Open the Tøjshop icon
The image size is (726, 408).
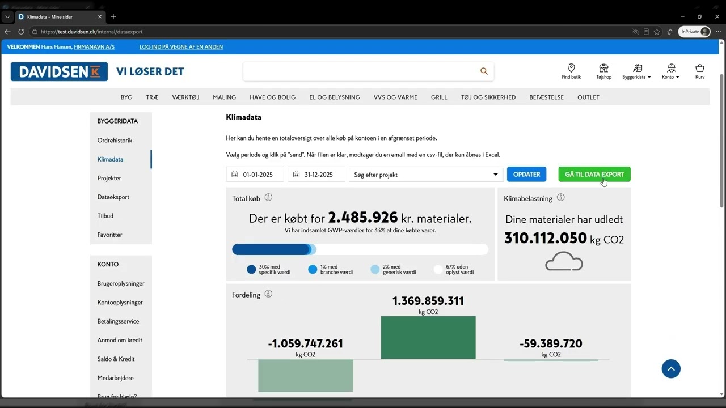(x=603, y=68)
